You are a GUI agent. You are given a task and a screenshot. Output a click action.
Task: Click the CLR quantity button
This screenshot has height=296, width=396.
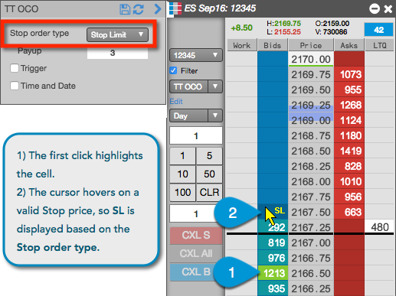(209, 192)
